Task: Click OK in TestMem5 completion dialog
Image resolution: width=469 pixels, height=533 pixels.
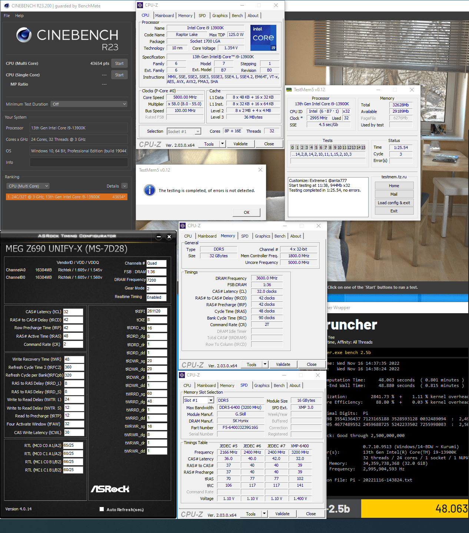Action: (246, 212)
